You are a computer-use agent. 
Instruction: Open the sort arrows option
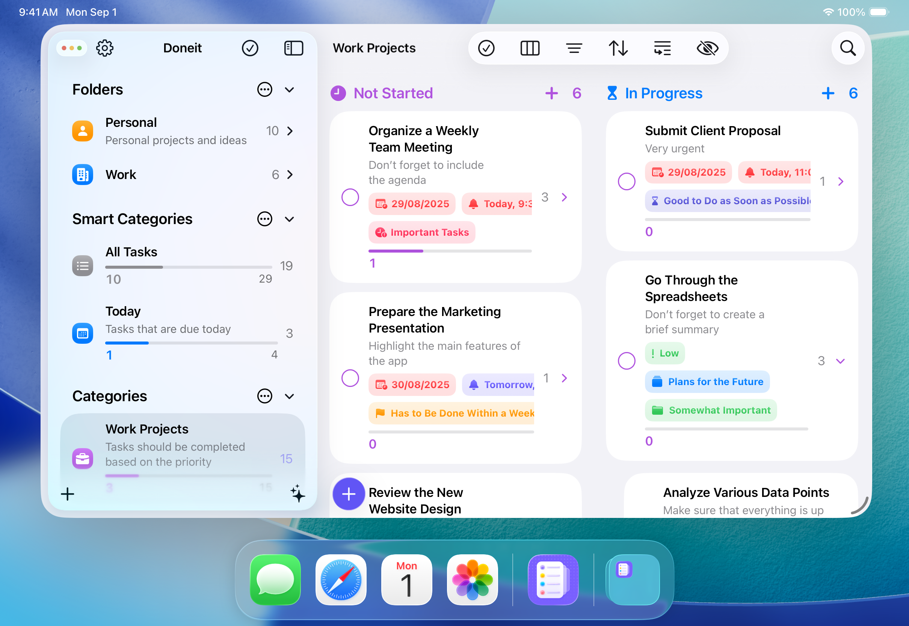pos(618,48)
